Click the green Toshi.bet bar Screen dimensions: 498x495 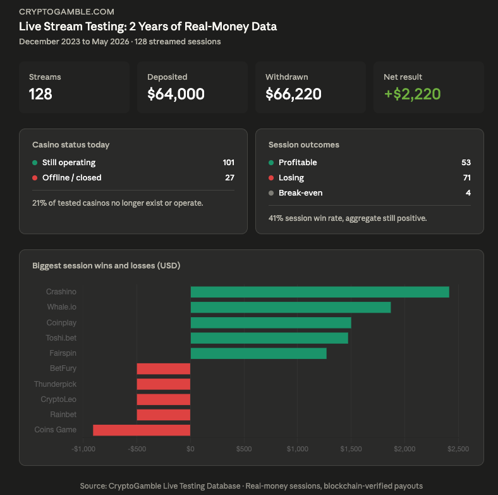point(269,338)
